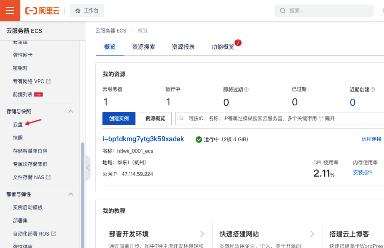Open 云盘 in the sidebar
Screen dimensions: 384x248
[x=17, y=124]
